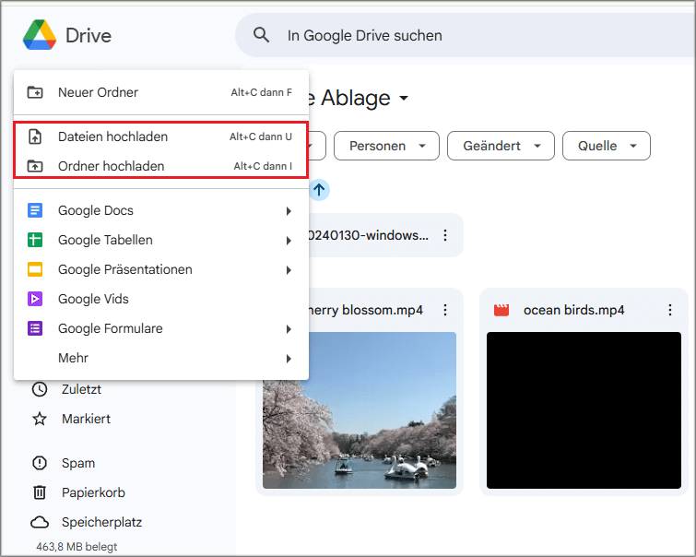Select Google Präsentationen menu entry
Screen dimensions: 696x557
coord(161,269)
